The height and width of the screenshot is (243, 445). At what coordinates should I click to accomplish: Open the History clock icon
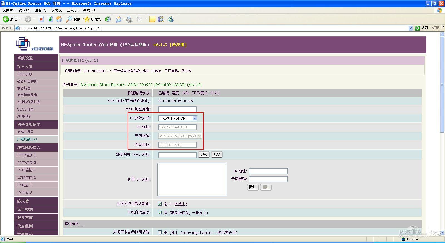point(108,19)
